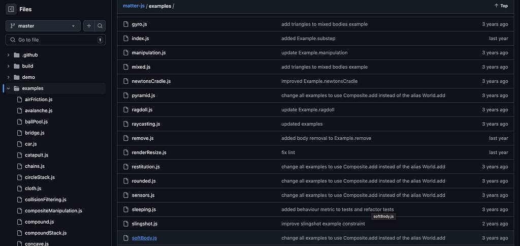Open commit 'improved Example.newtonsCradle'

click(319, 81)
